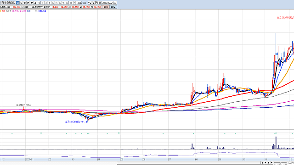294x165 pixels.
Task: Click the bar count input field showing 298
Action: pyautogui.click(x=79, y=3)
